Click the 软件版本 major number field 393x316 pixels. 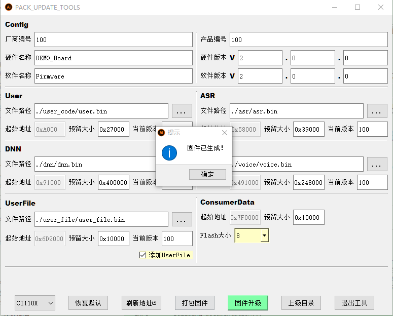click(260, 76)
